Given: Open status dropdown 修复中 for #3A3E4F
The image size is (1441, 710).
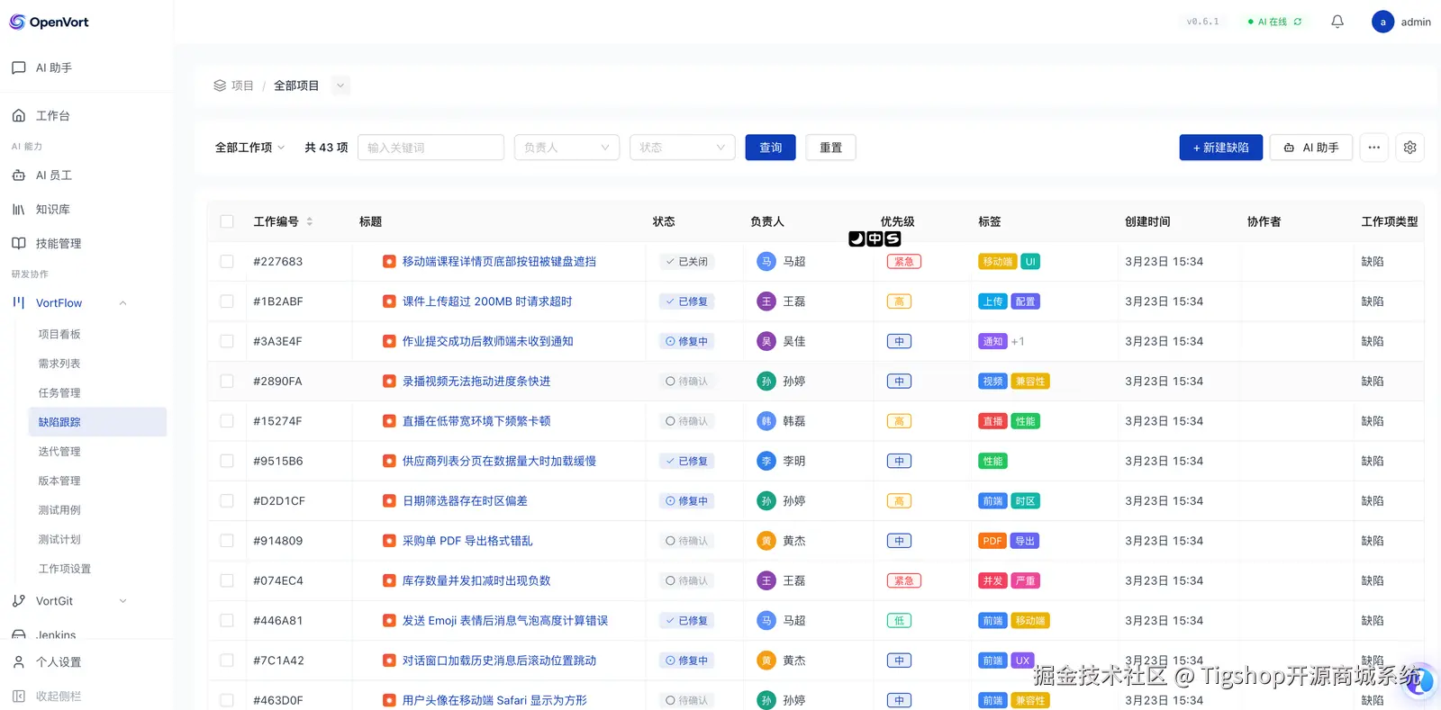Looking at the screenshot, I should 686,341.
